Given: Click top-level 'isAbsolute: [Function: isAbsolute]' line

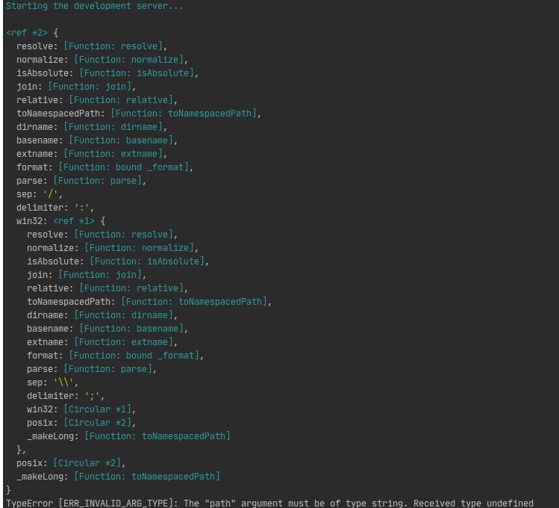Looking at the screenshot, I should 107,73.
